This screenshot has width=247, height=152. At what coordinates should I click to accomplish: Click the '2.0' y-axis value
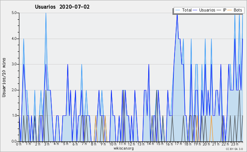[14, 90]
